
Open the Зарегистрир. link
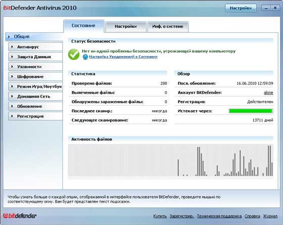(x=182, y=216)
